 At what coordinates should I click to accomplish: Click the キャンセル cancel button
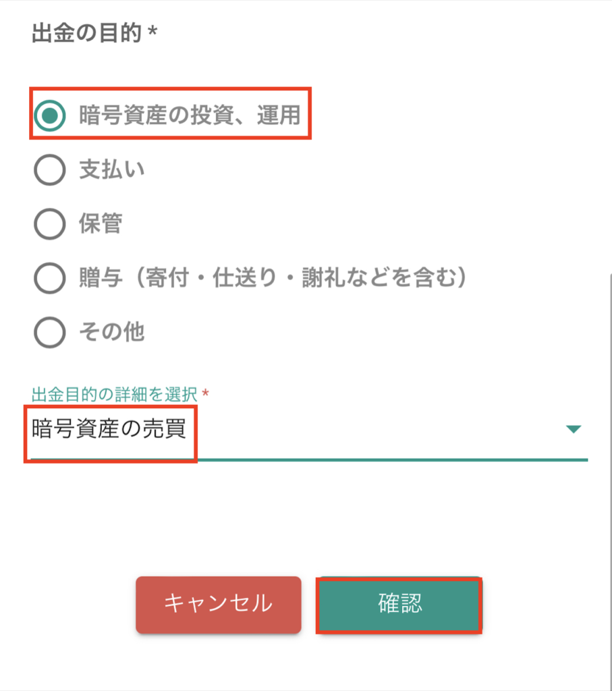tap(218, 605)
